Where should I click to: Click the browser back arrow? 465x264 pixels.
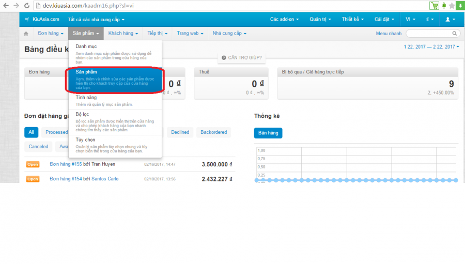6,6
